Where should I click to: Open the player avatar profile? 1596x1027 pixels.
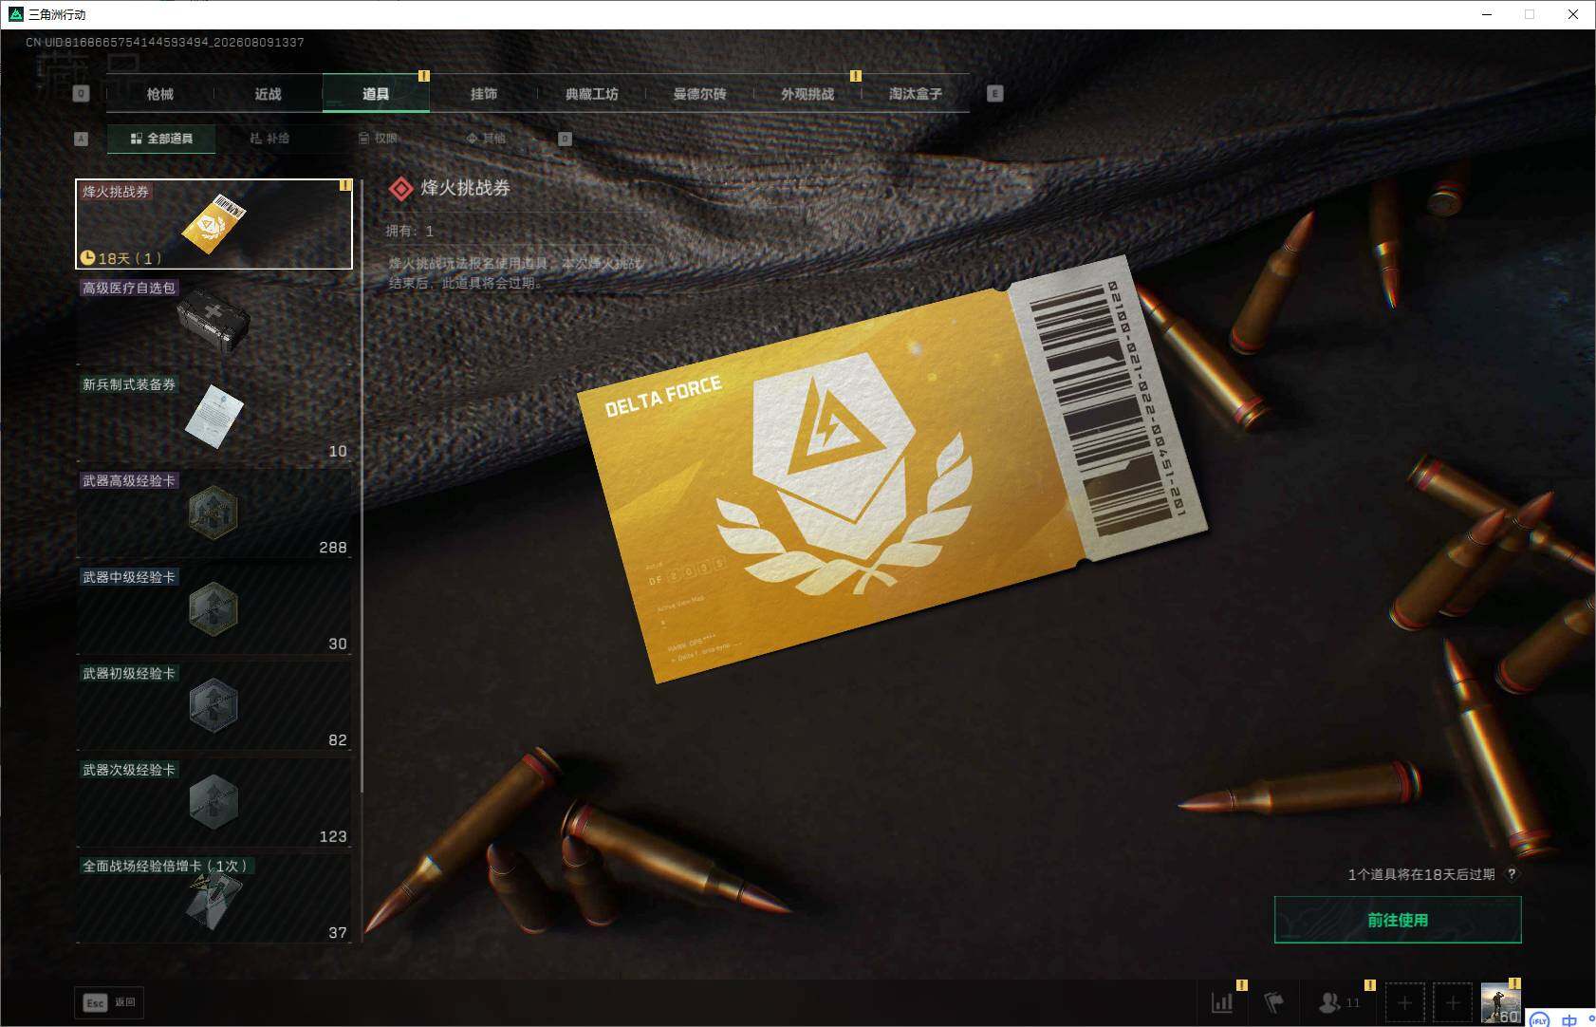(1501, 1003)
